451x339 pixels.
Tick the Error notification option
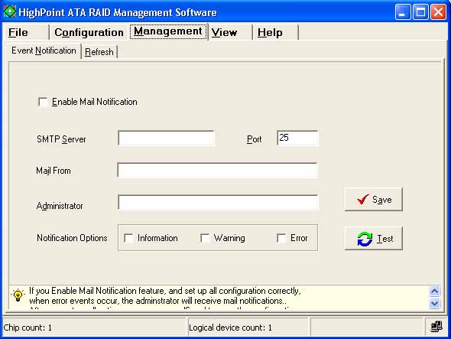coord(281,238)
